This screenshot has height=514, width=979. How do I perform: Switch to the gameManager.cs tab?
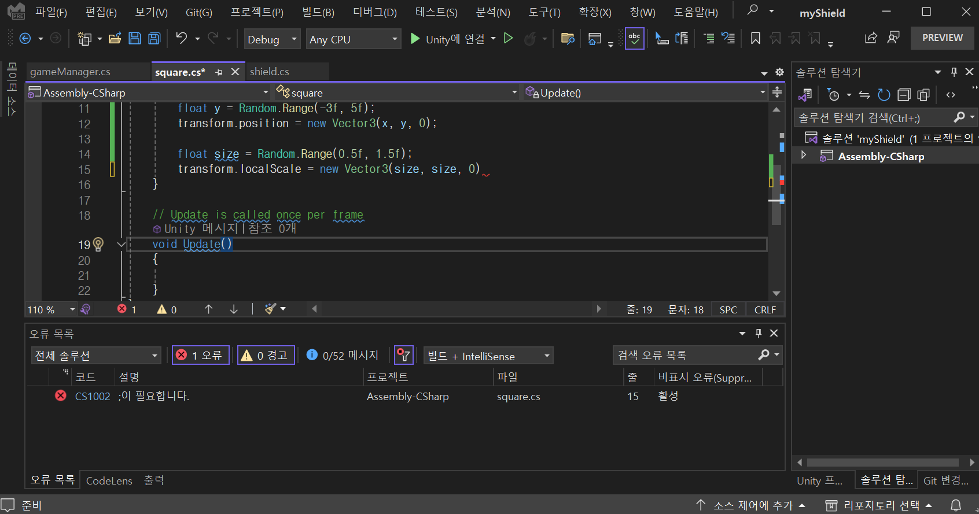point(70,72)
